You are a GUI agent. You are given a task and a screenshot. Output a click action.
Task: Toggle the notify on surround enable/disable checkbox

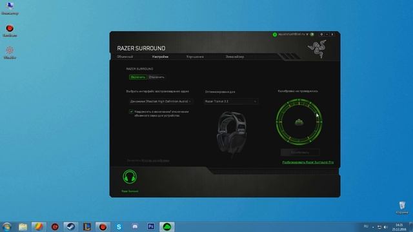click(131, 111)
